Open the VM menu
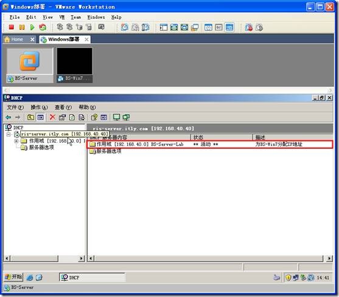Image resolution: width=339 pixels, height=297 pixels. (x=62, y=17)
